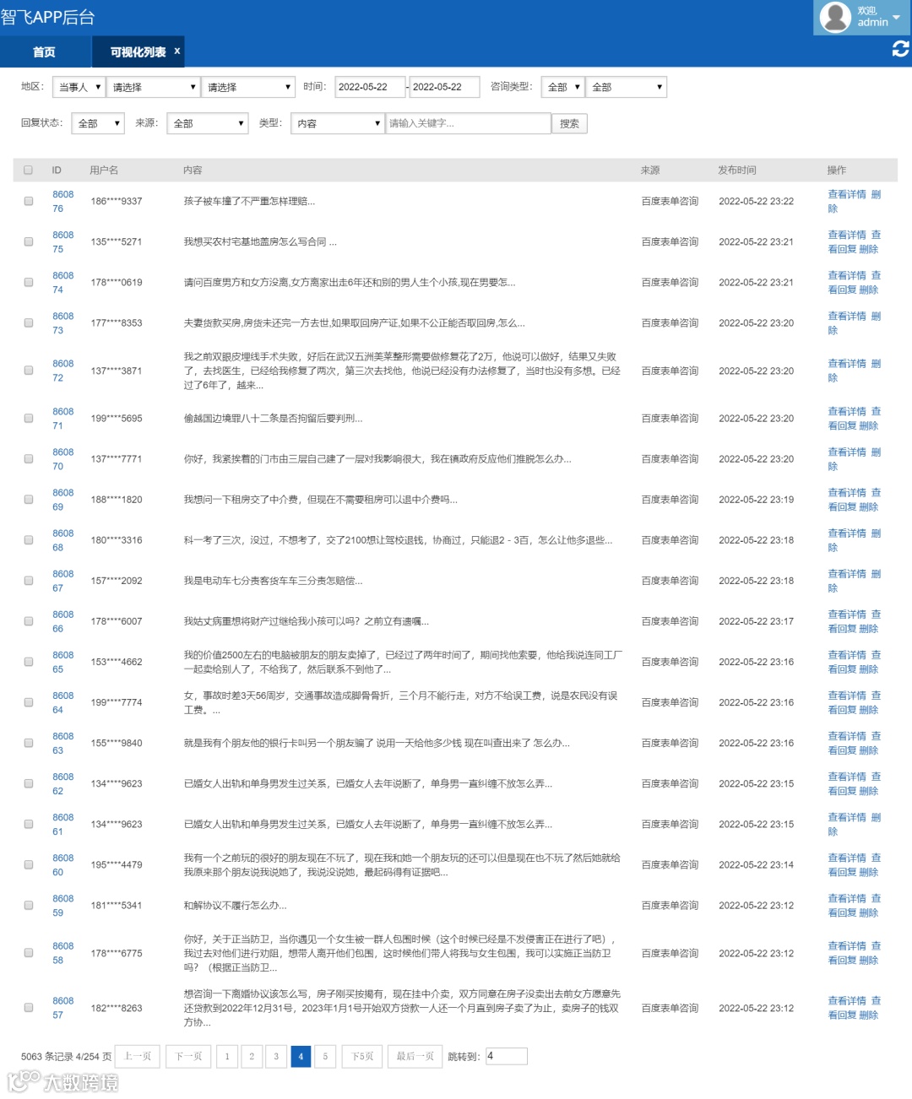This screenshot has height=1099, width=912.
Task: Open 查看详情 for user 181****5341
Action: pyautogui.click(x=847, y=899)
